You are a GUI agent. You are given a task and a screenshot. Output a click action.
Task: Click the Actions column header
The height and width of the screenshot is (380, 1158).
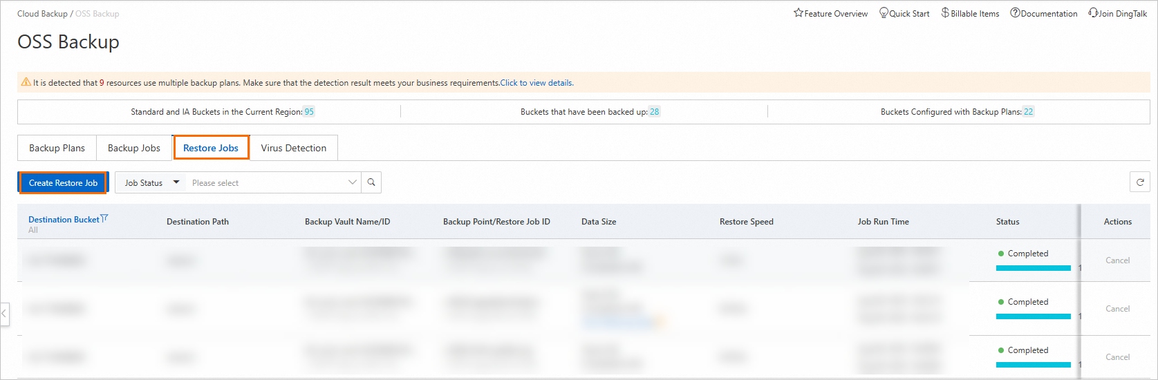(1118, 222)
